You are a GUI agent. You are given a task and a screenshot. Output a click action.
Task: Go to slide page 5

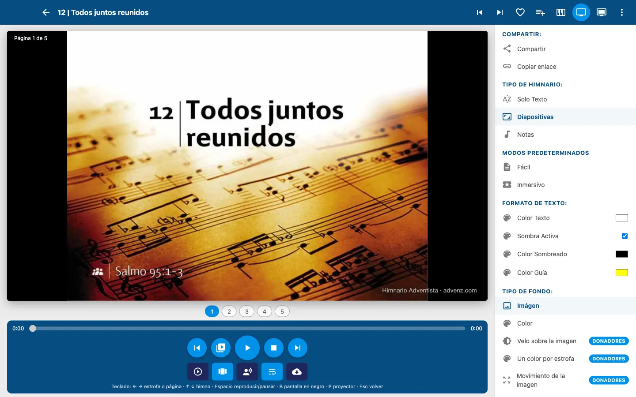[x=282, y=311]
